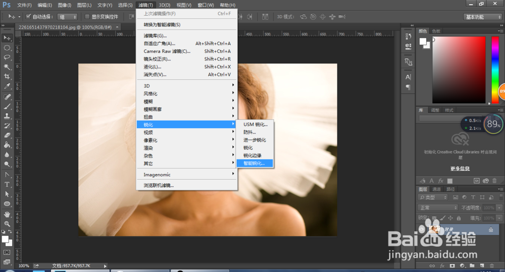This screenshot has height=272, width=505.
Task: Select the Crop tool
Action: pos(7,77)
